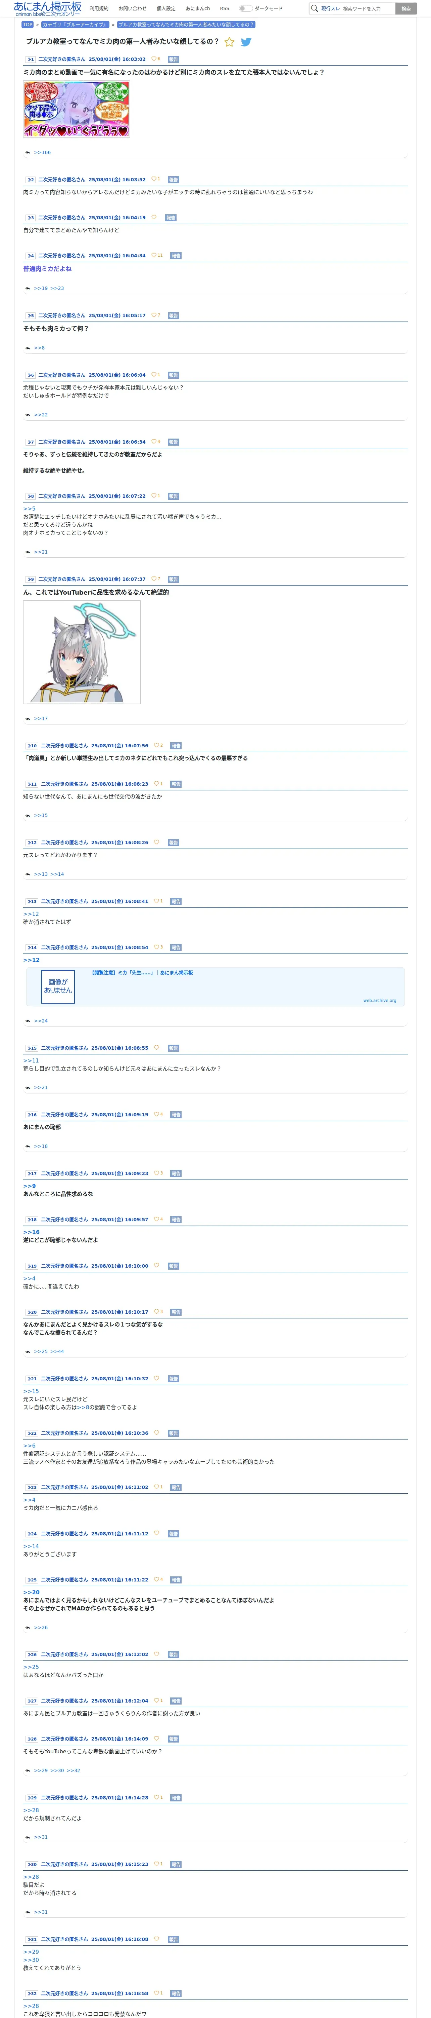Screen dimensions: 431x2018
Task: Click the 検索 search button
Action: tap(405, 9)
